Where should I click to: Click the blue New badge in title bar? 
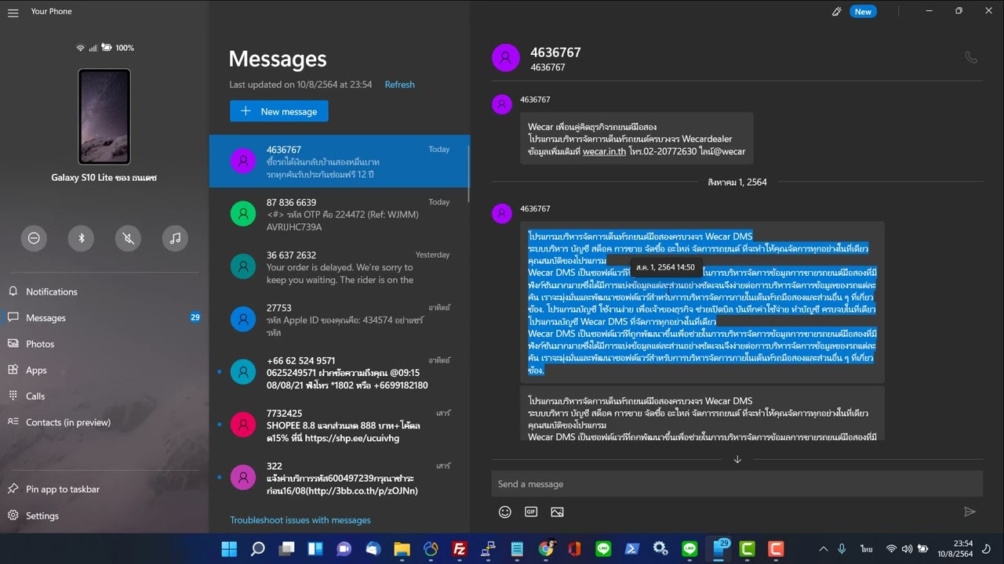pos(863,12)
